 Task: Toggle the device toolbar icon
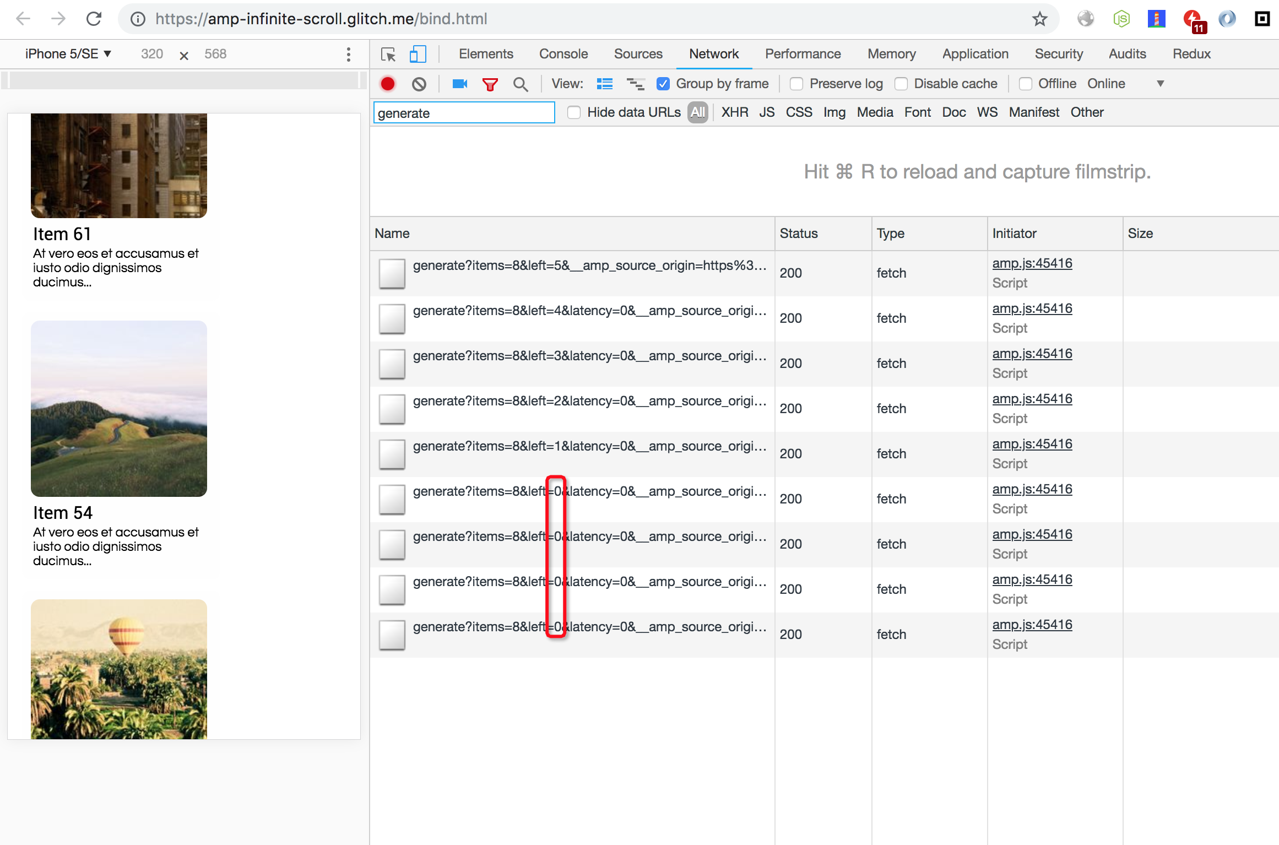(x=418, y=54)
